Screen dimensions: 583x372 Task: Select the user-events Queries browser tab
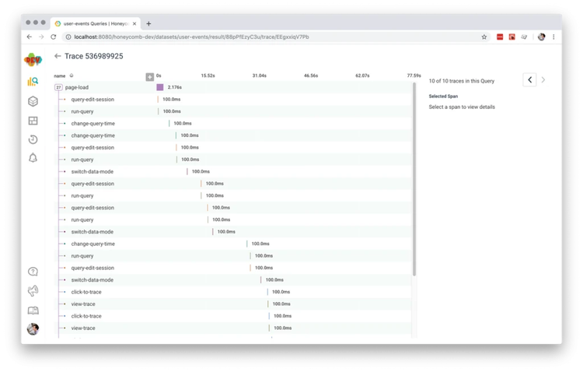click(x=96, y=23)
